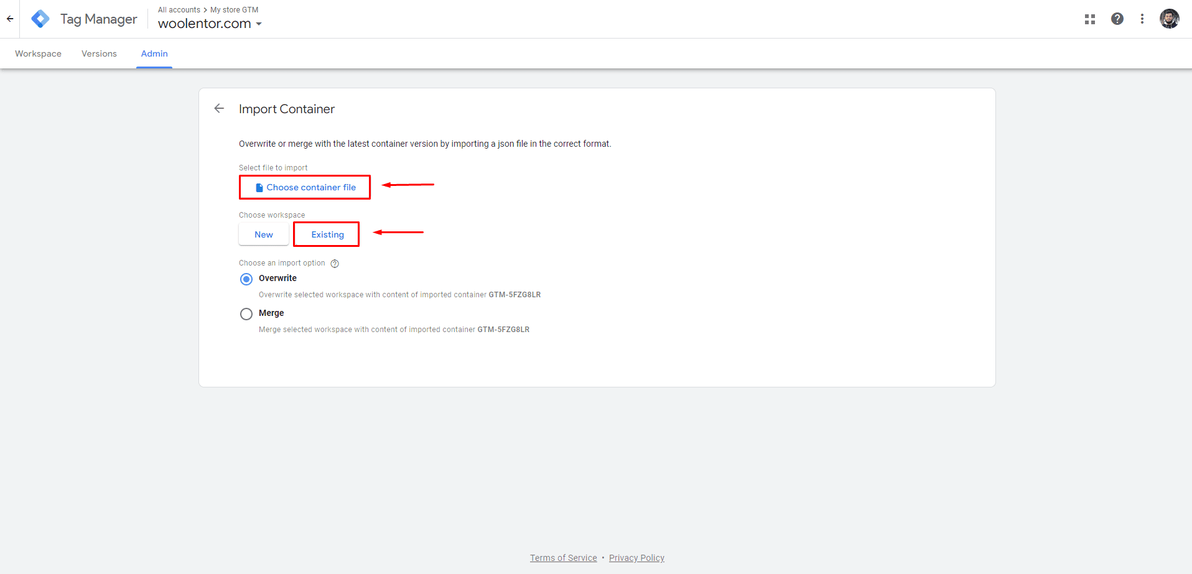
Task: Choose Existing as the workspace
Action: point(326,234)
